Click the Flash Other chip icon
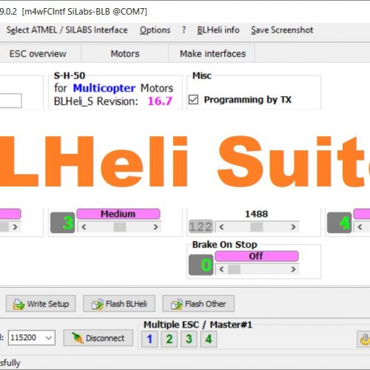 pos(177,304)
